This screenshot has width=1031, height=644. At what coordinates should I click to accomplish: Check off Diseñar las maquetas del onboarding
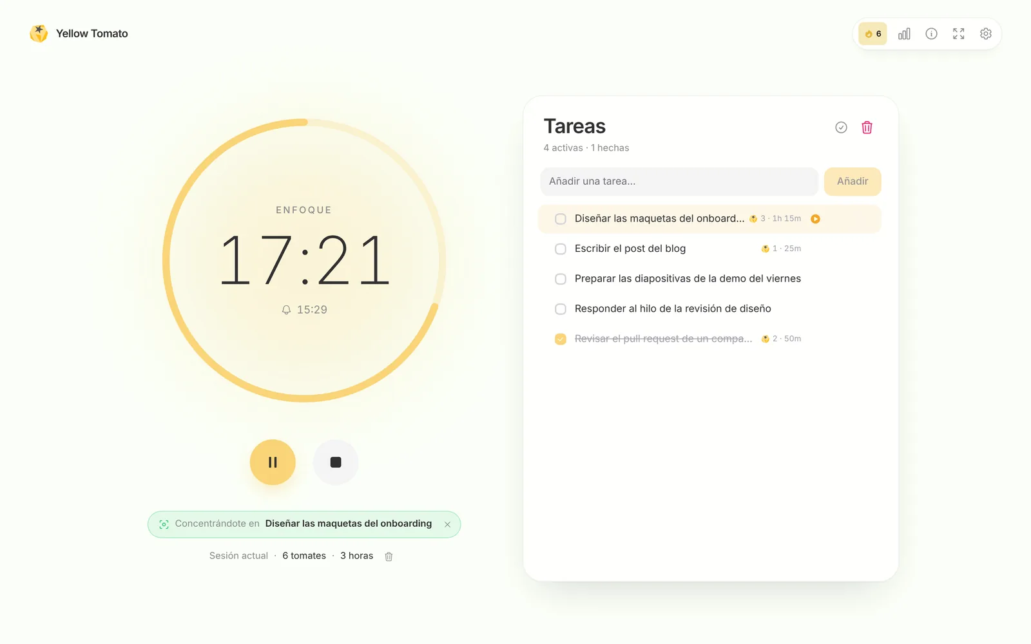(561, 219)
